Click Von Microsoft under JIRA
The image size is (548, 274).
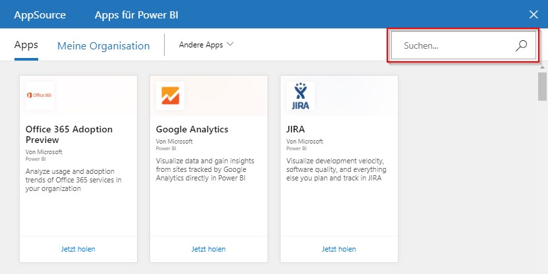coord(304,142)
